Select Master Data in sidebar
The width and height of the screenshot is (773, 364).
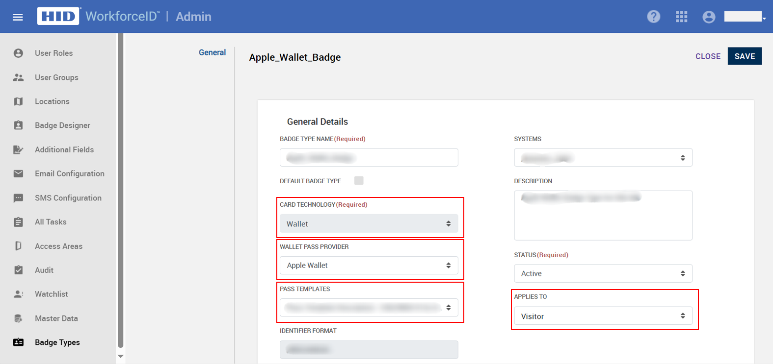56,318
